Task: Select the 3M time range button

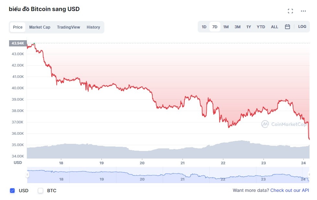Action: (x=237, y=27)
